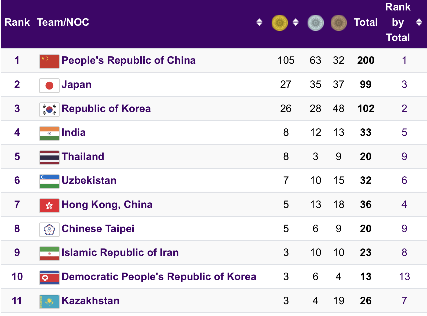The width and height of the screenshot is (427, 316).
Task: Click the Uzbekistan flag icon
Action: tap(49, 181)
